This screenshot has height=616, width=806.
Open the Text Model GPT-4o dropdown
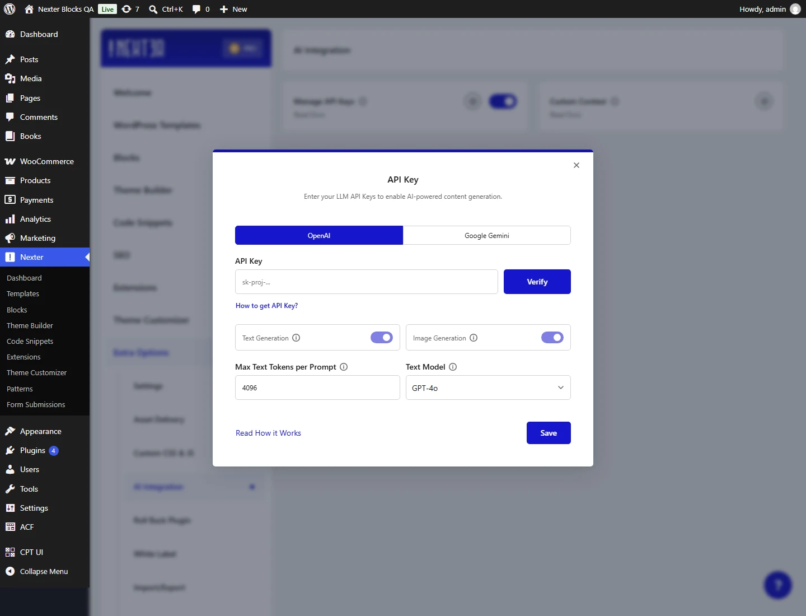(x=488, y=388)
